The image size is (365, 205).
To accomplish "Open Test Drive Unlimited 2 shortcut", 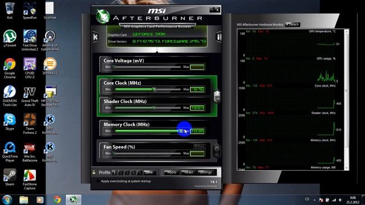I will click(x=30, y=40).
